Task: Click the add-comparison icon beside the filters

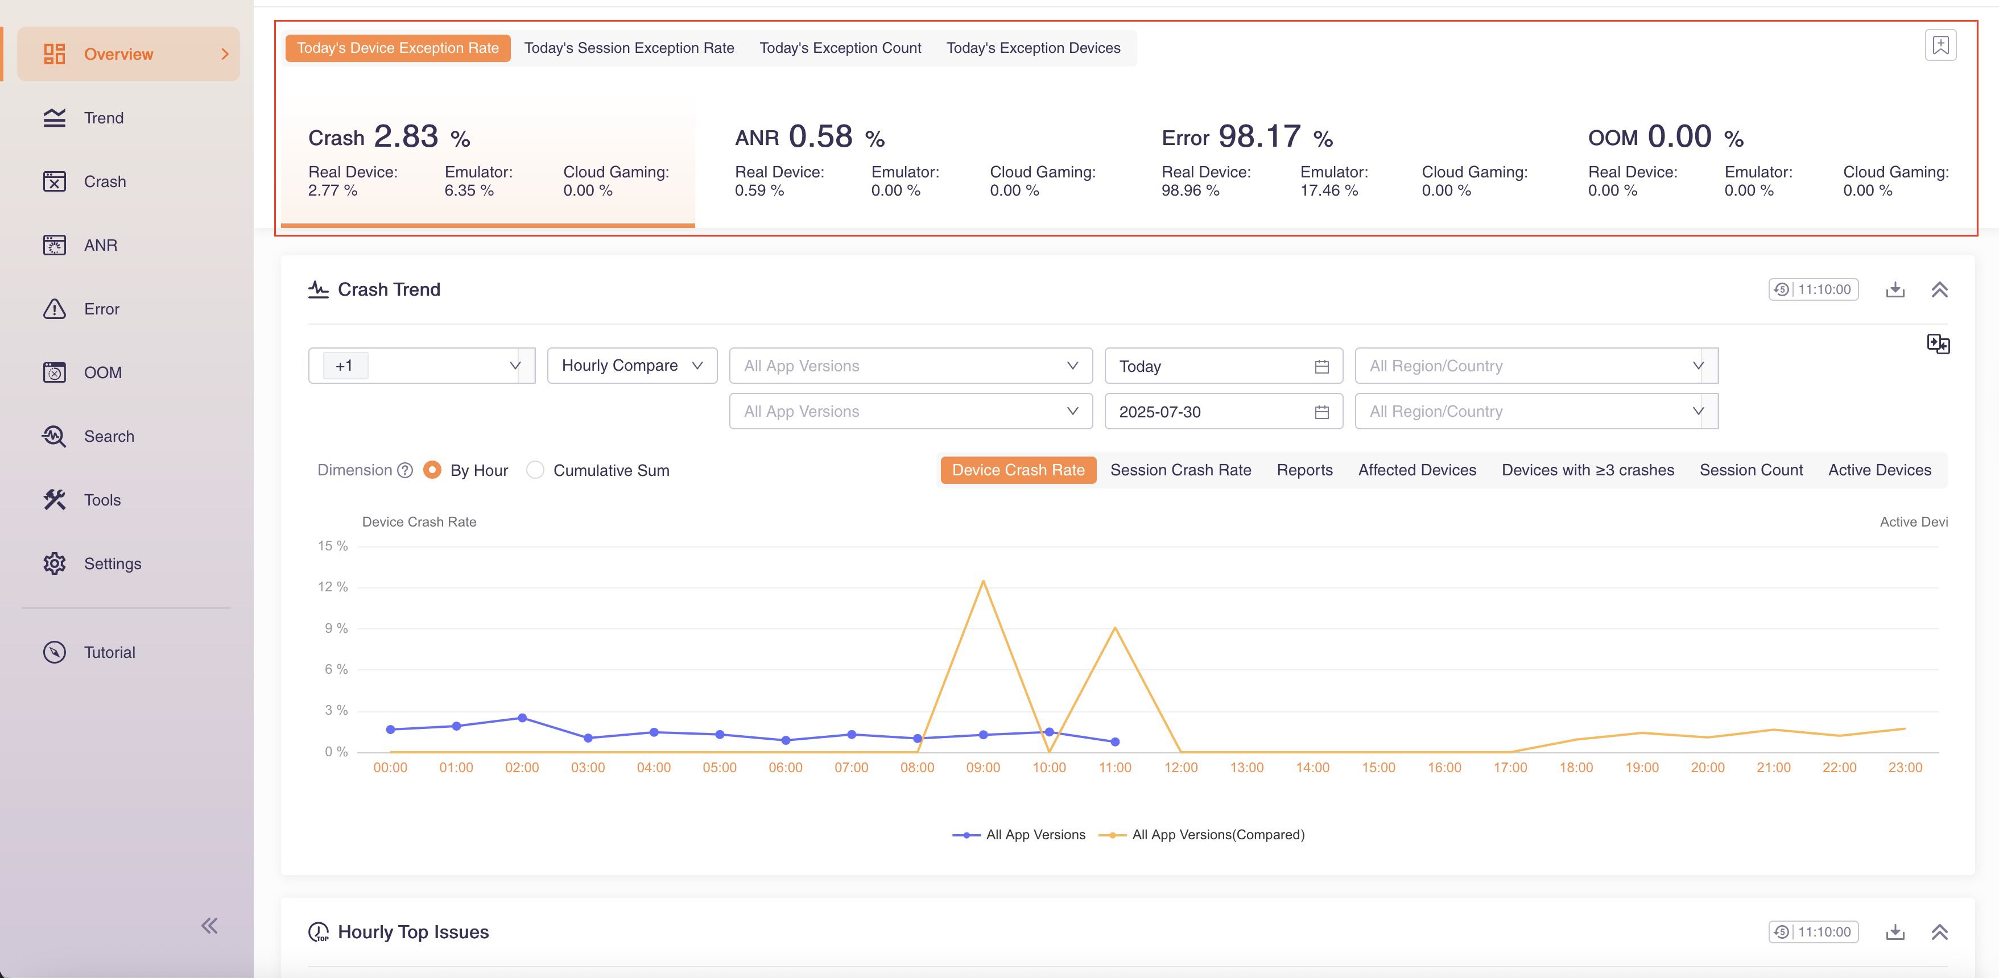Action: 1938,343
